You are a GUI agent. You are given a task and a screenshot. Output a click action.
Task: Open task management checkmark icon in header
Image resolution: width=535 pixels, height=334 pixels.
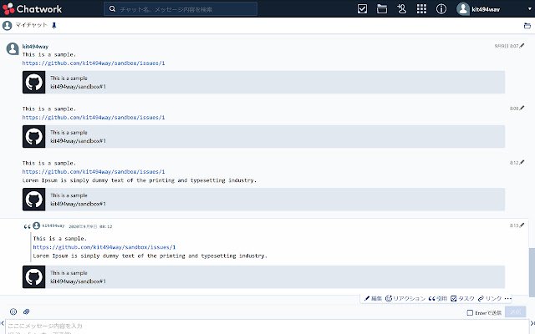(362, 9)
